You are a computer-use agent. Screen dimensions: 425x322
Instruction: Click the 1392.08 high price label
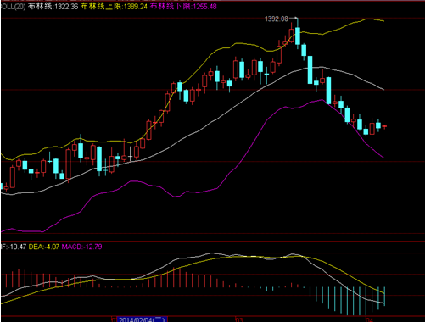point(277,19)
